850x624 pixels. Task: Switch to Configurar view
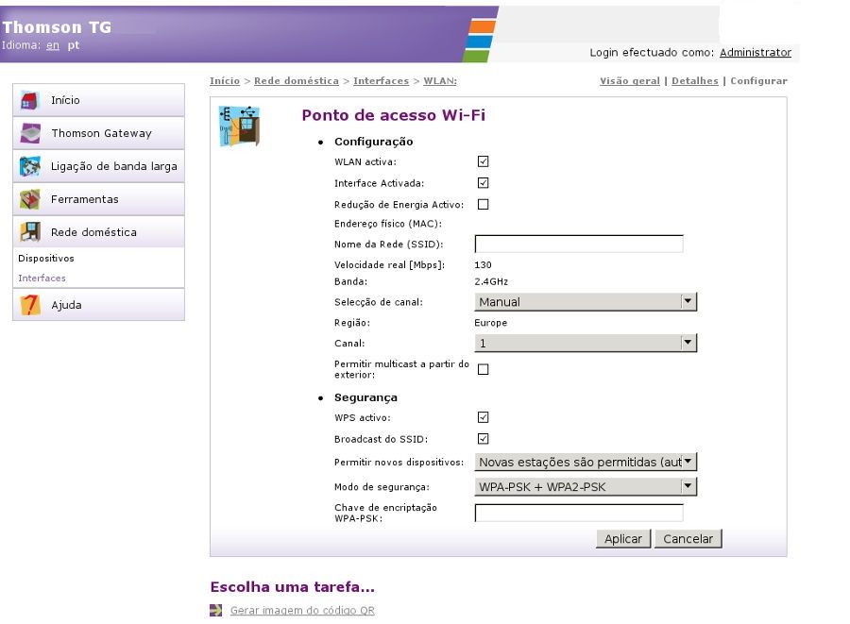[x=758, y=80]
